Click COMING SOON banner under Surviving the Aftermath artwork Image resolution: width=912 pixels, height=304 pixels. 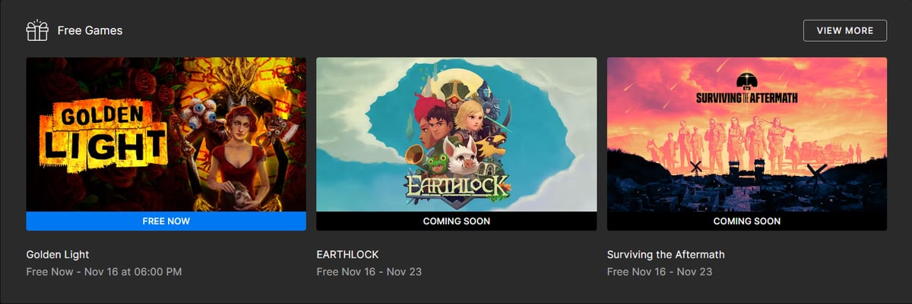(746, 221)
